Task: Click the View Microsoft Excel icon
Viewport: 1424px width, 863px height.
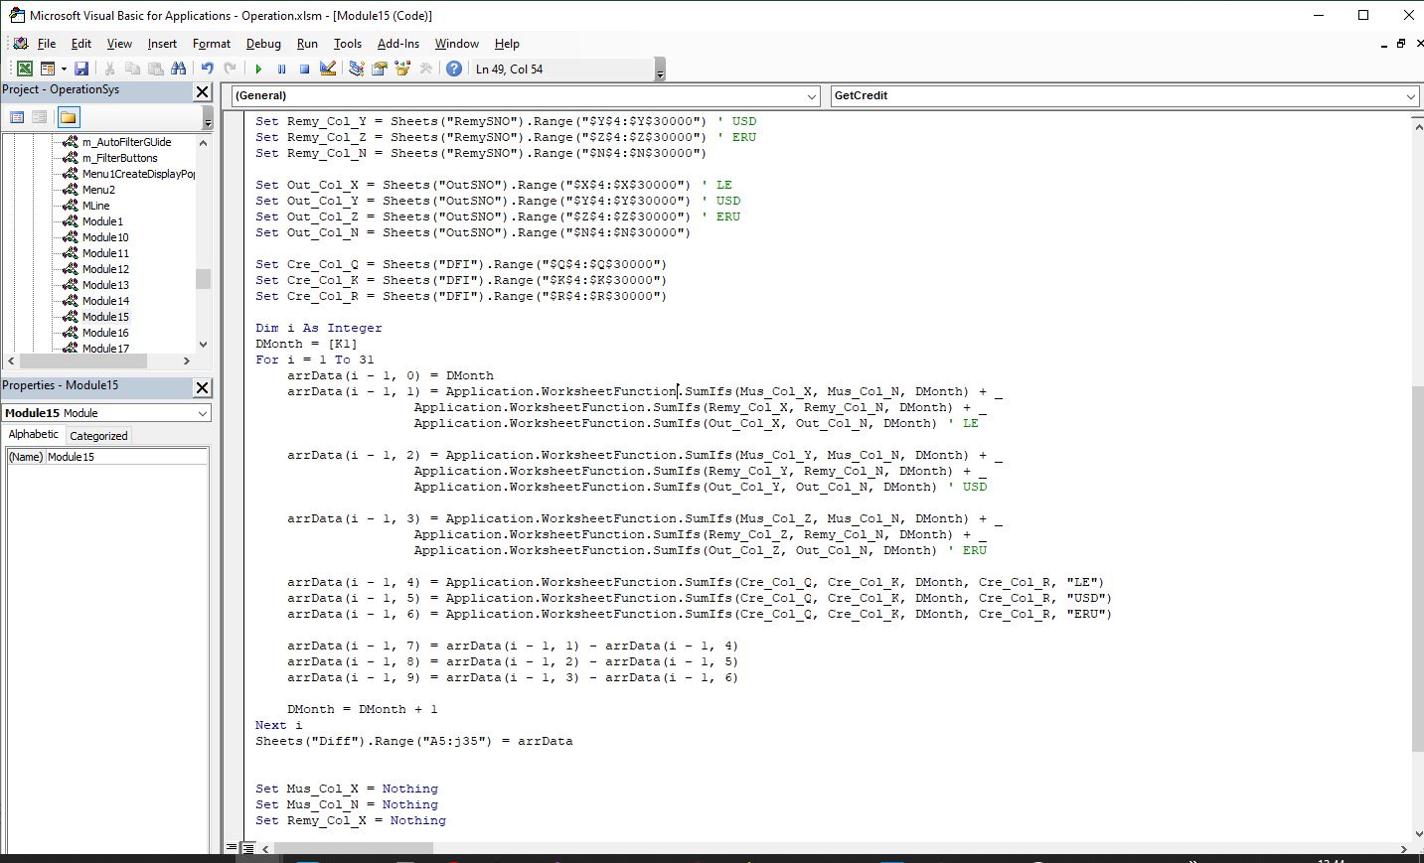Action: [x=24, y=69]
